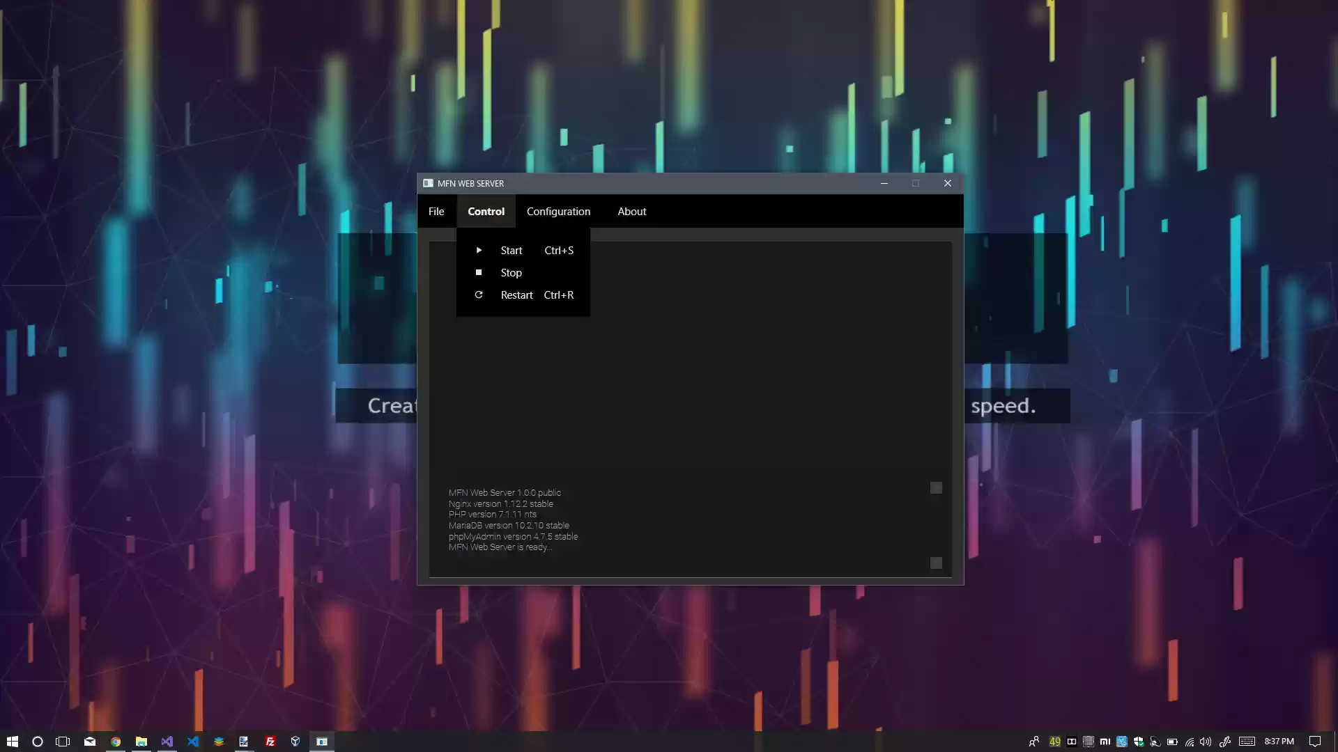The width and height of the screenshot is (1338, 752).
Task: Open File Explorer from the taskbar
Action: pyautogui.click(x=141, y=741)
